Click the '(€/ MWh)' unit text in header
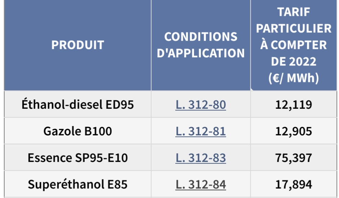339x198 pixels. coord(294,78)
